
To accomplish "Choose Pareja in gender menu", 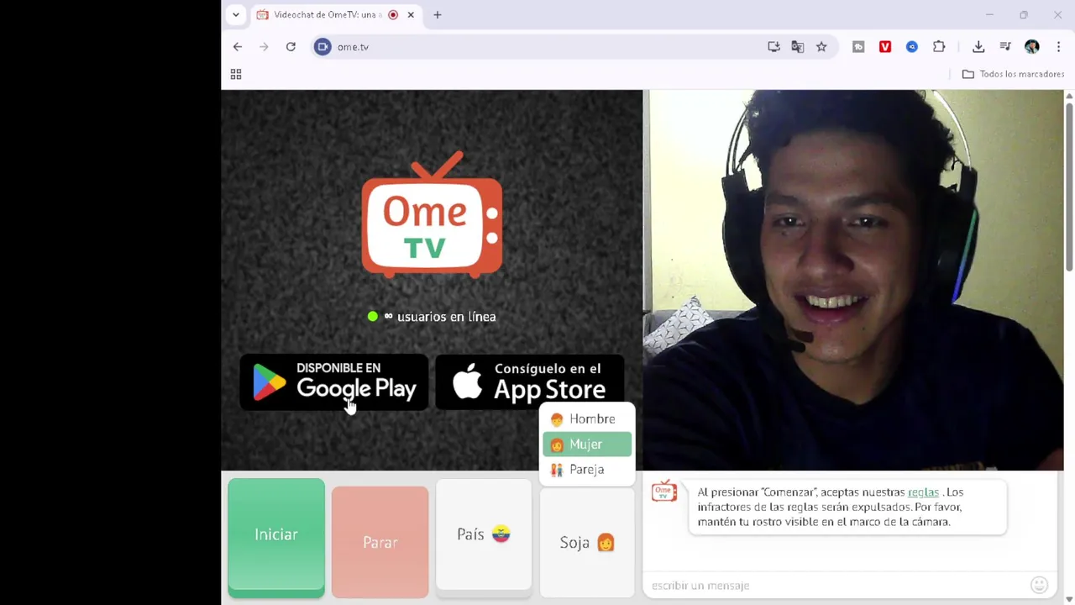I will click(587, 469).
